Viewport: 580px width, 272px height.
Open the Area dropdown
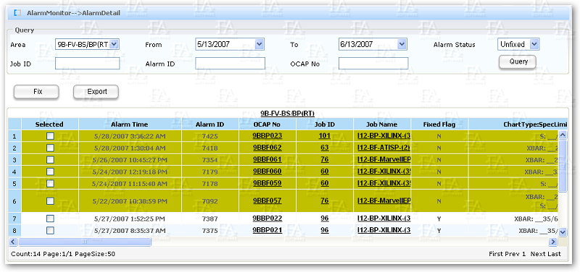pyautogui.click(x=115, y=44)
